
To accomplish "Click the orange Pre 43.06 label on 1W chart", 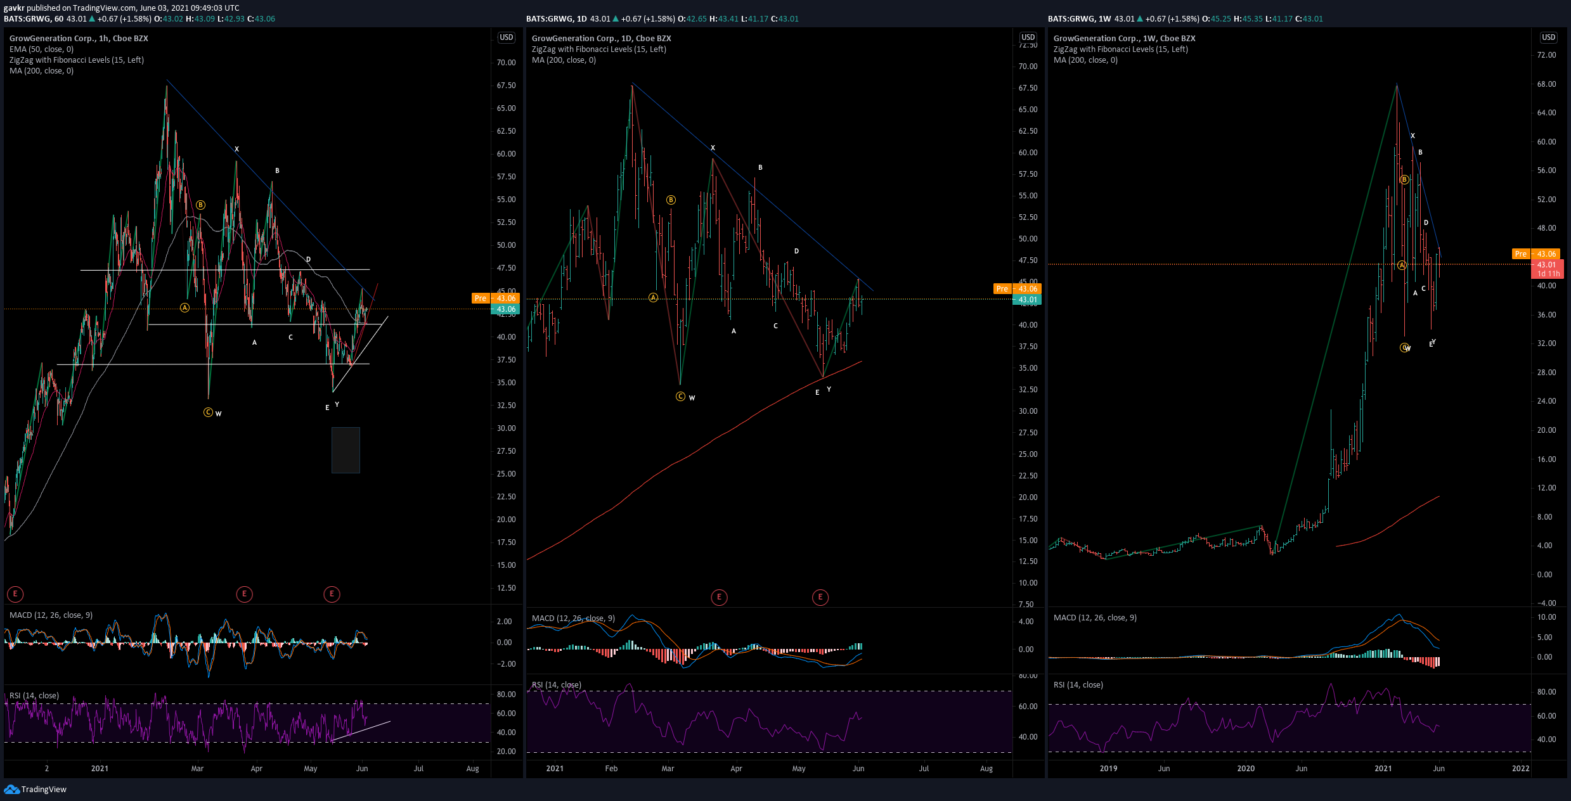I will 1536,253.
